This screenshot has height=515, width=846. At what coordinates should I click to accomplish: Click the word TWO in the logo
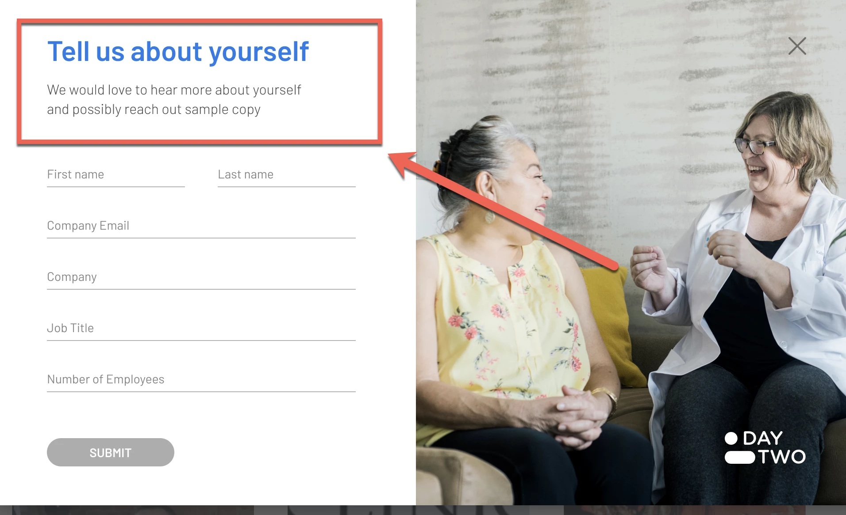[x=782, y=457]
